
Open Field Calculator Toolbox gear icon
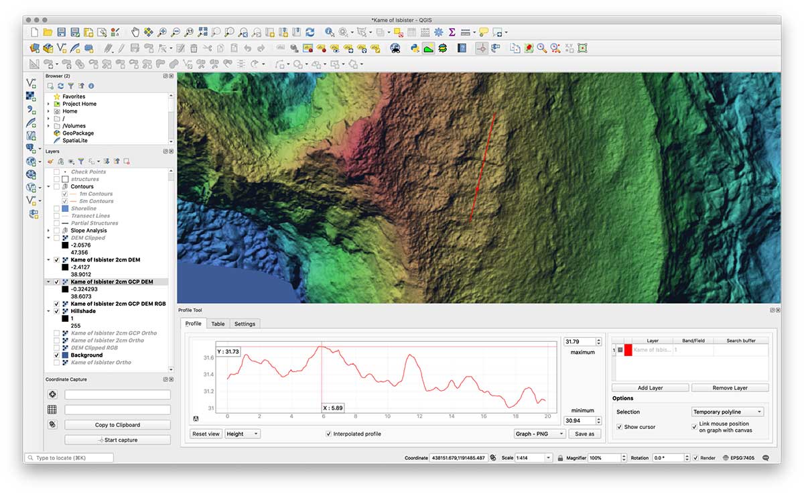439,32
